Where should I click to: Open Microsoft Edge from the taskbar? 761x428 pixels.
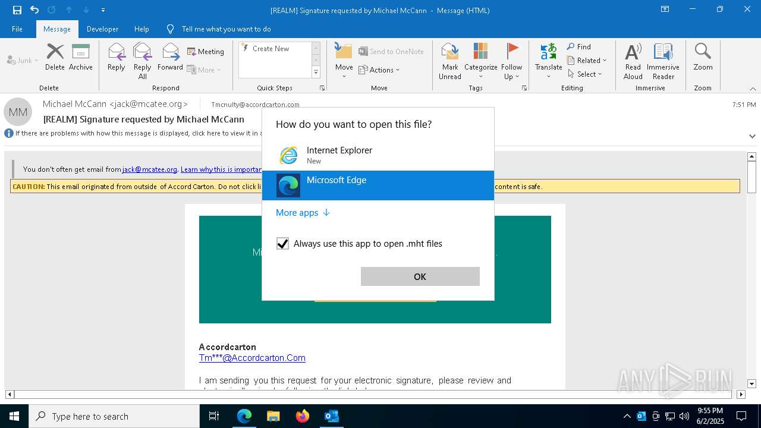click(x=244, y=416)
